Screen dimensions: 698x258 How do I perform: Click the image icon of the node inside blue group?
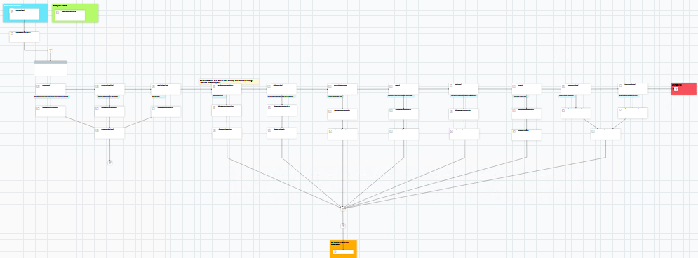[11, 11]
